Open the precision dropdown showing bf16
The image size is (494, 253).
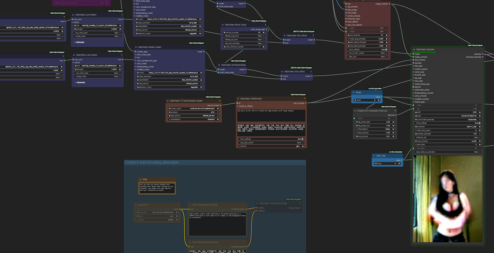(194, 112)
